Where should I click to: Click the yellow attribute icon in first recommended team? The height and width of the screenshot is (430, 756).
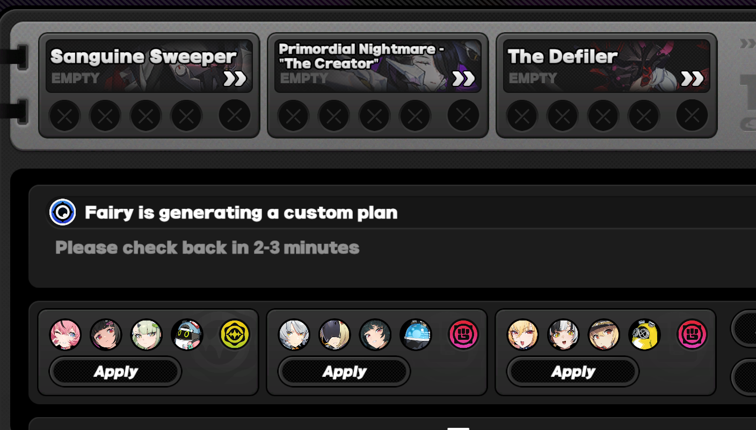point(235,334)
